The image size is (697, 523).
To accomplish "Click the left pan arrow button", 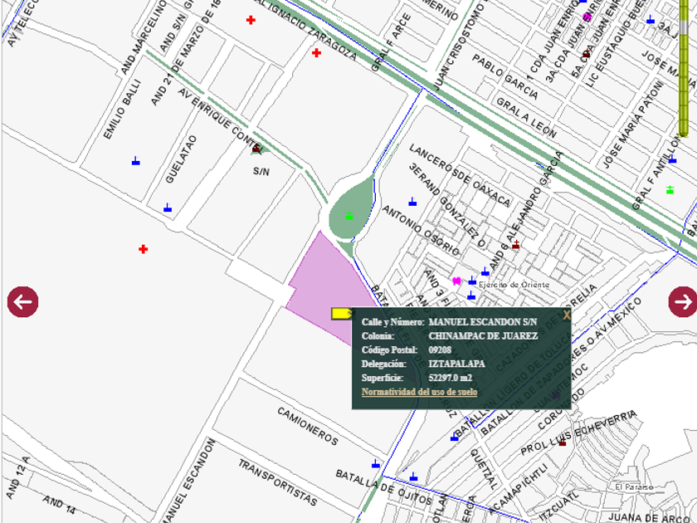I will 22,301.
